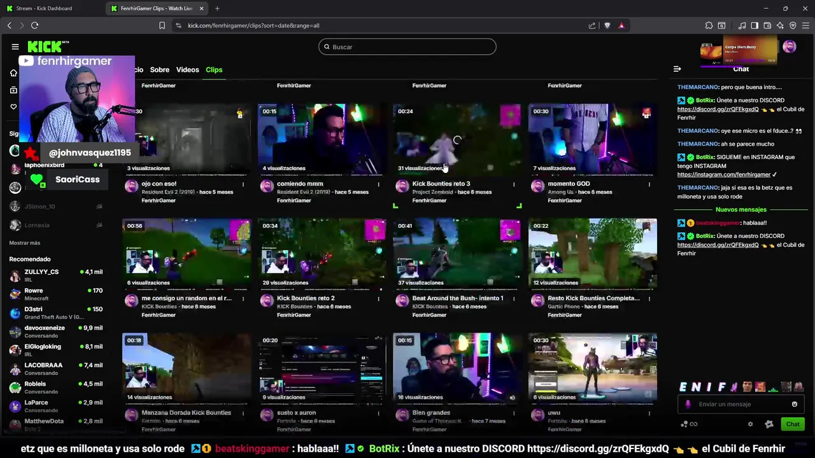The height and width of the screenshot is (458, 815).
Task: Open recommended channel D3stri
Action: coord(56,313)
